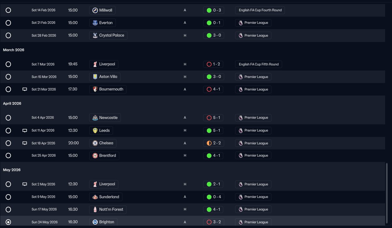The width and height of the screenshot is (392, 228).
Task: Click the green win indicator for Leeds result
Action: coord(209,131)
